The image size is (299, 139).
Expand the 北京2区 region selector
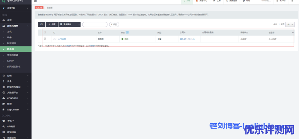tap(16, 8)
